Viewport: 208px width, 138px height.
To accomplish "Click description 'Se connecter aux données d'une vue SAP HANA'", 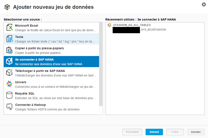I will pos(49,64).
